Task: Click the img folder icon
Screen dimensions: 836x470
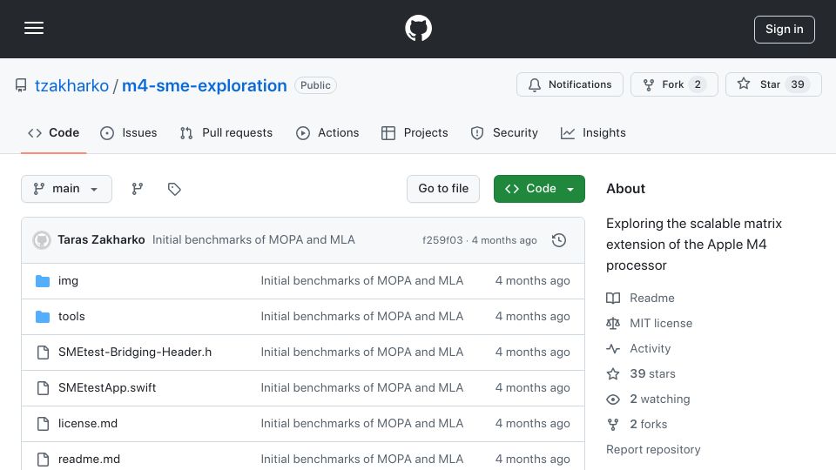Action: click(43, 281)
